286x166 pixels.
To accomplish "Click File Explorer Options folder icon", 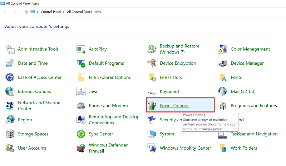I will [x=81, y=77].
